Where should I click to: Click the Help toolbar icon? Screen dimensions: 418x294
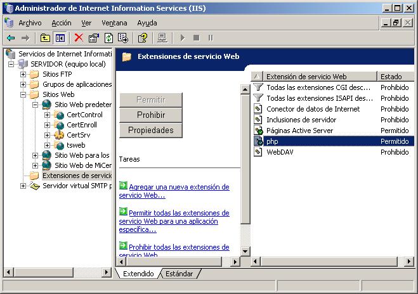tap(143, 38)
